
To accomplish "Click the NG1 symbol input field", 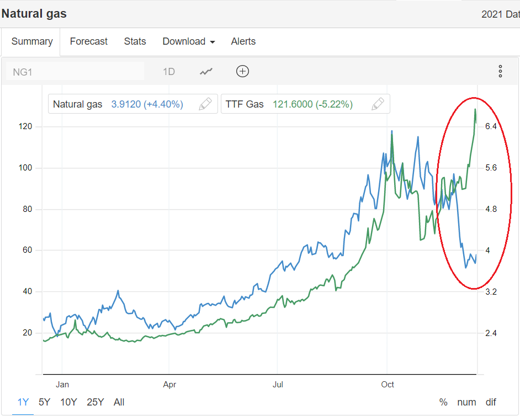I will [75, 71].
